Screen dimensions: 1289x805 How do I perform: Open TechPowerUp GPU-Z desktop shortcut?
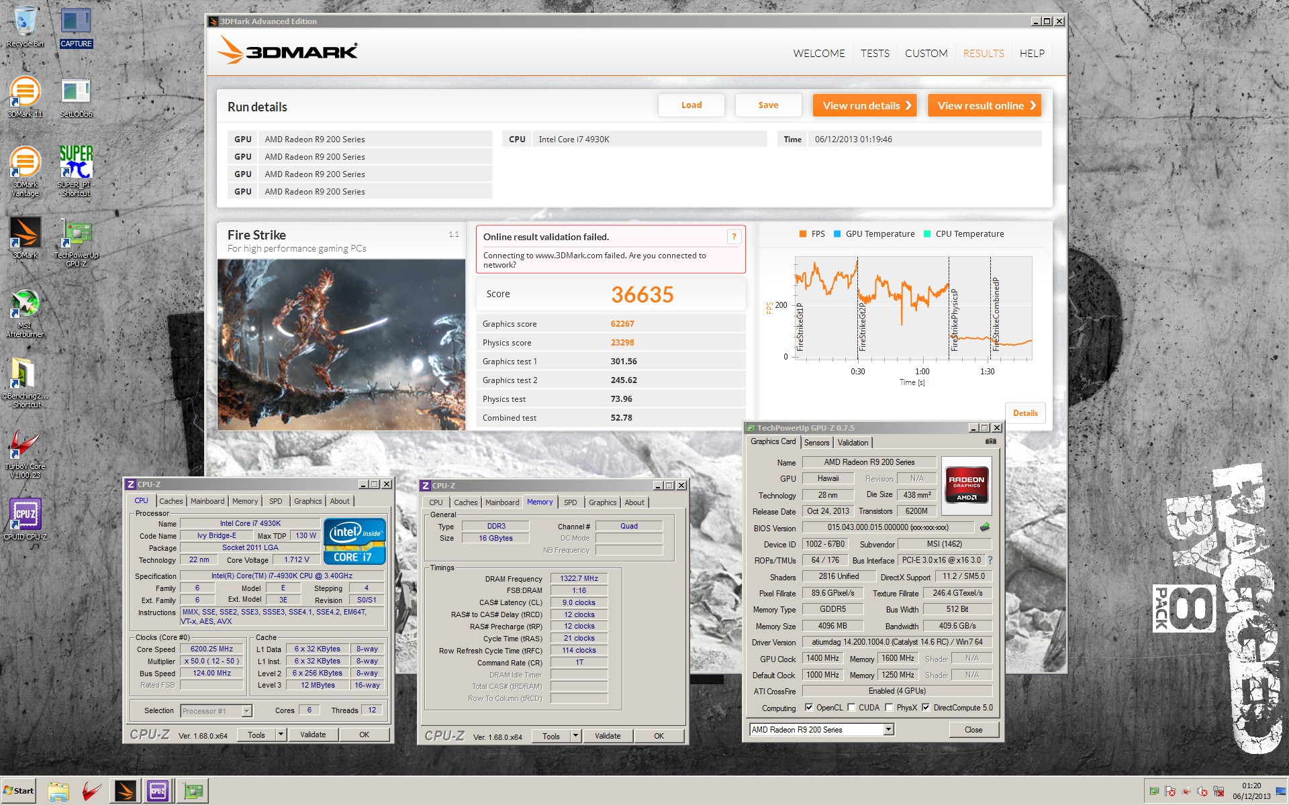click(76, 241)
